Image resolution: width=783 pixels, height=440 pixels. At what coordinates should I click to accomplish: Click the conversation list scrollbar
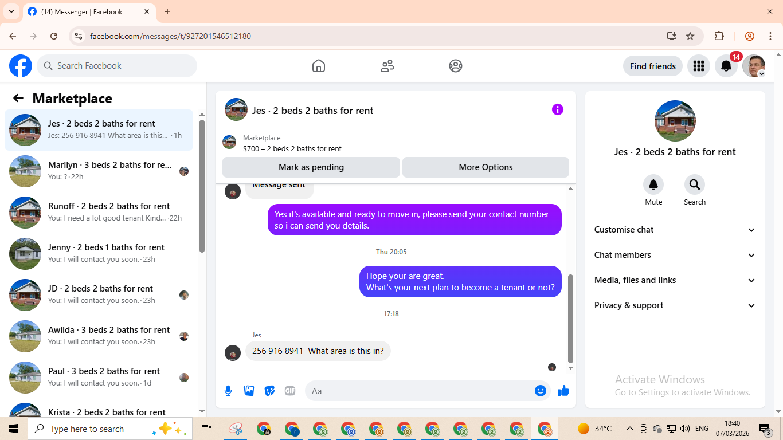click(x=202, y=186)
